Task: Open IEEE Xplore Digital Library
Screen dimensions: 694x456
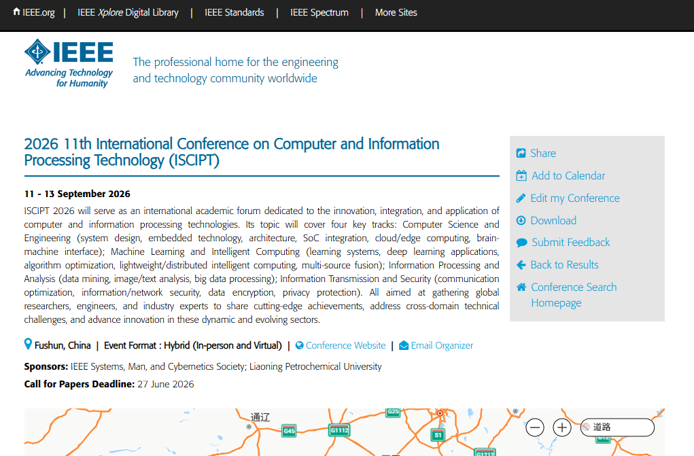Action: click(128, 12)
